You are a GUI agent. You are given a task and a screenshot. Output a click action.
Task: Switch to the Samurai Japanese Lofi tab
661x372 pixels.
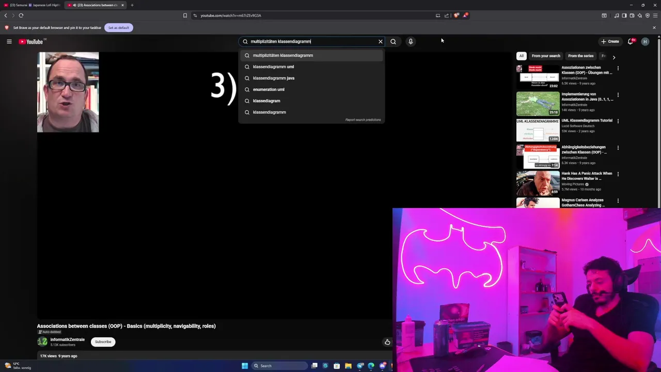pos(32,5)
